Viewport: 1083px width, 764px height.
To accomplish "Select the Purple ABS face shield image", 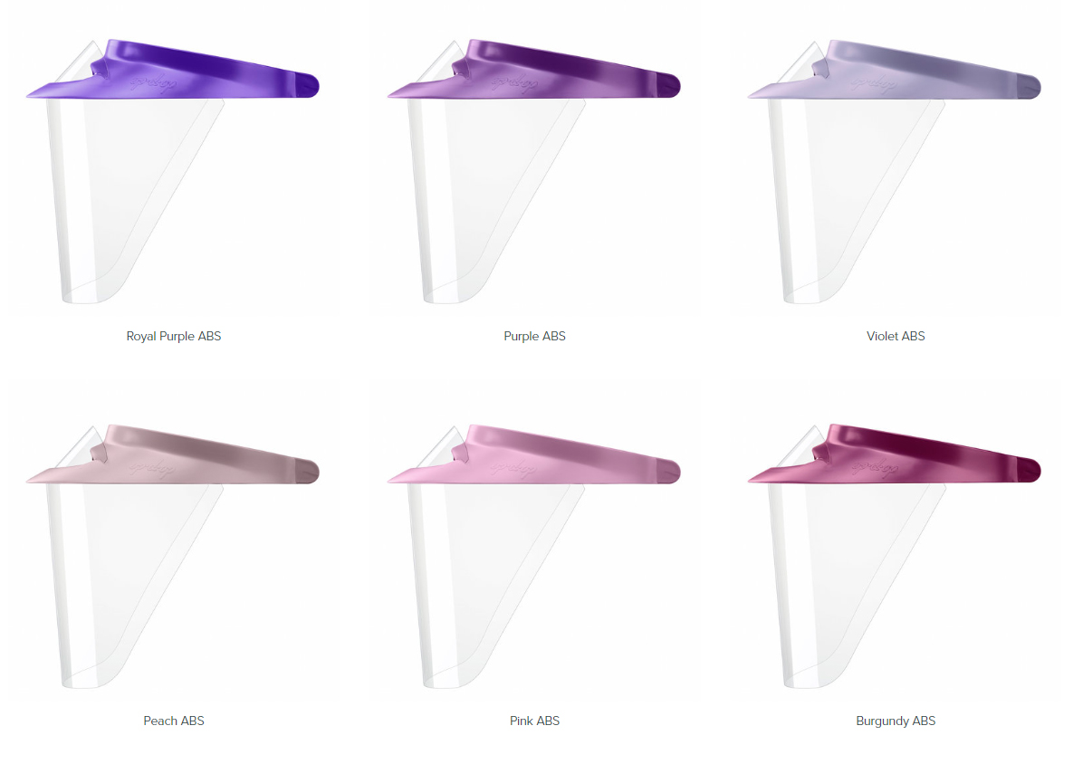I will pyautogui.click(x=534, y=171).
